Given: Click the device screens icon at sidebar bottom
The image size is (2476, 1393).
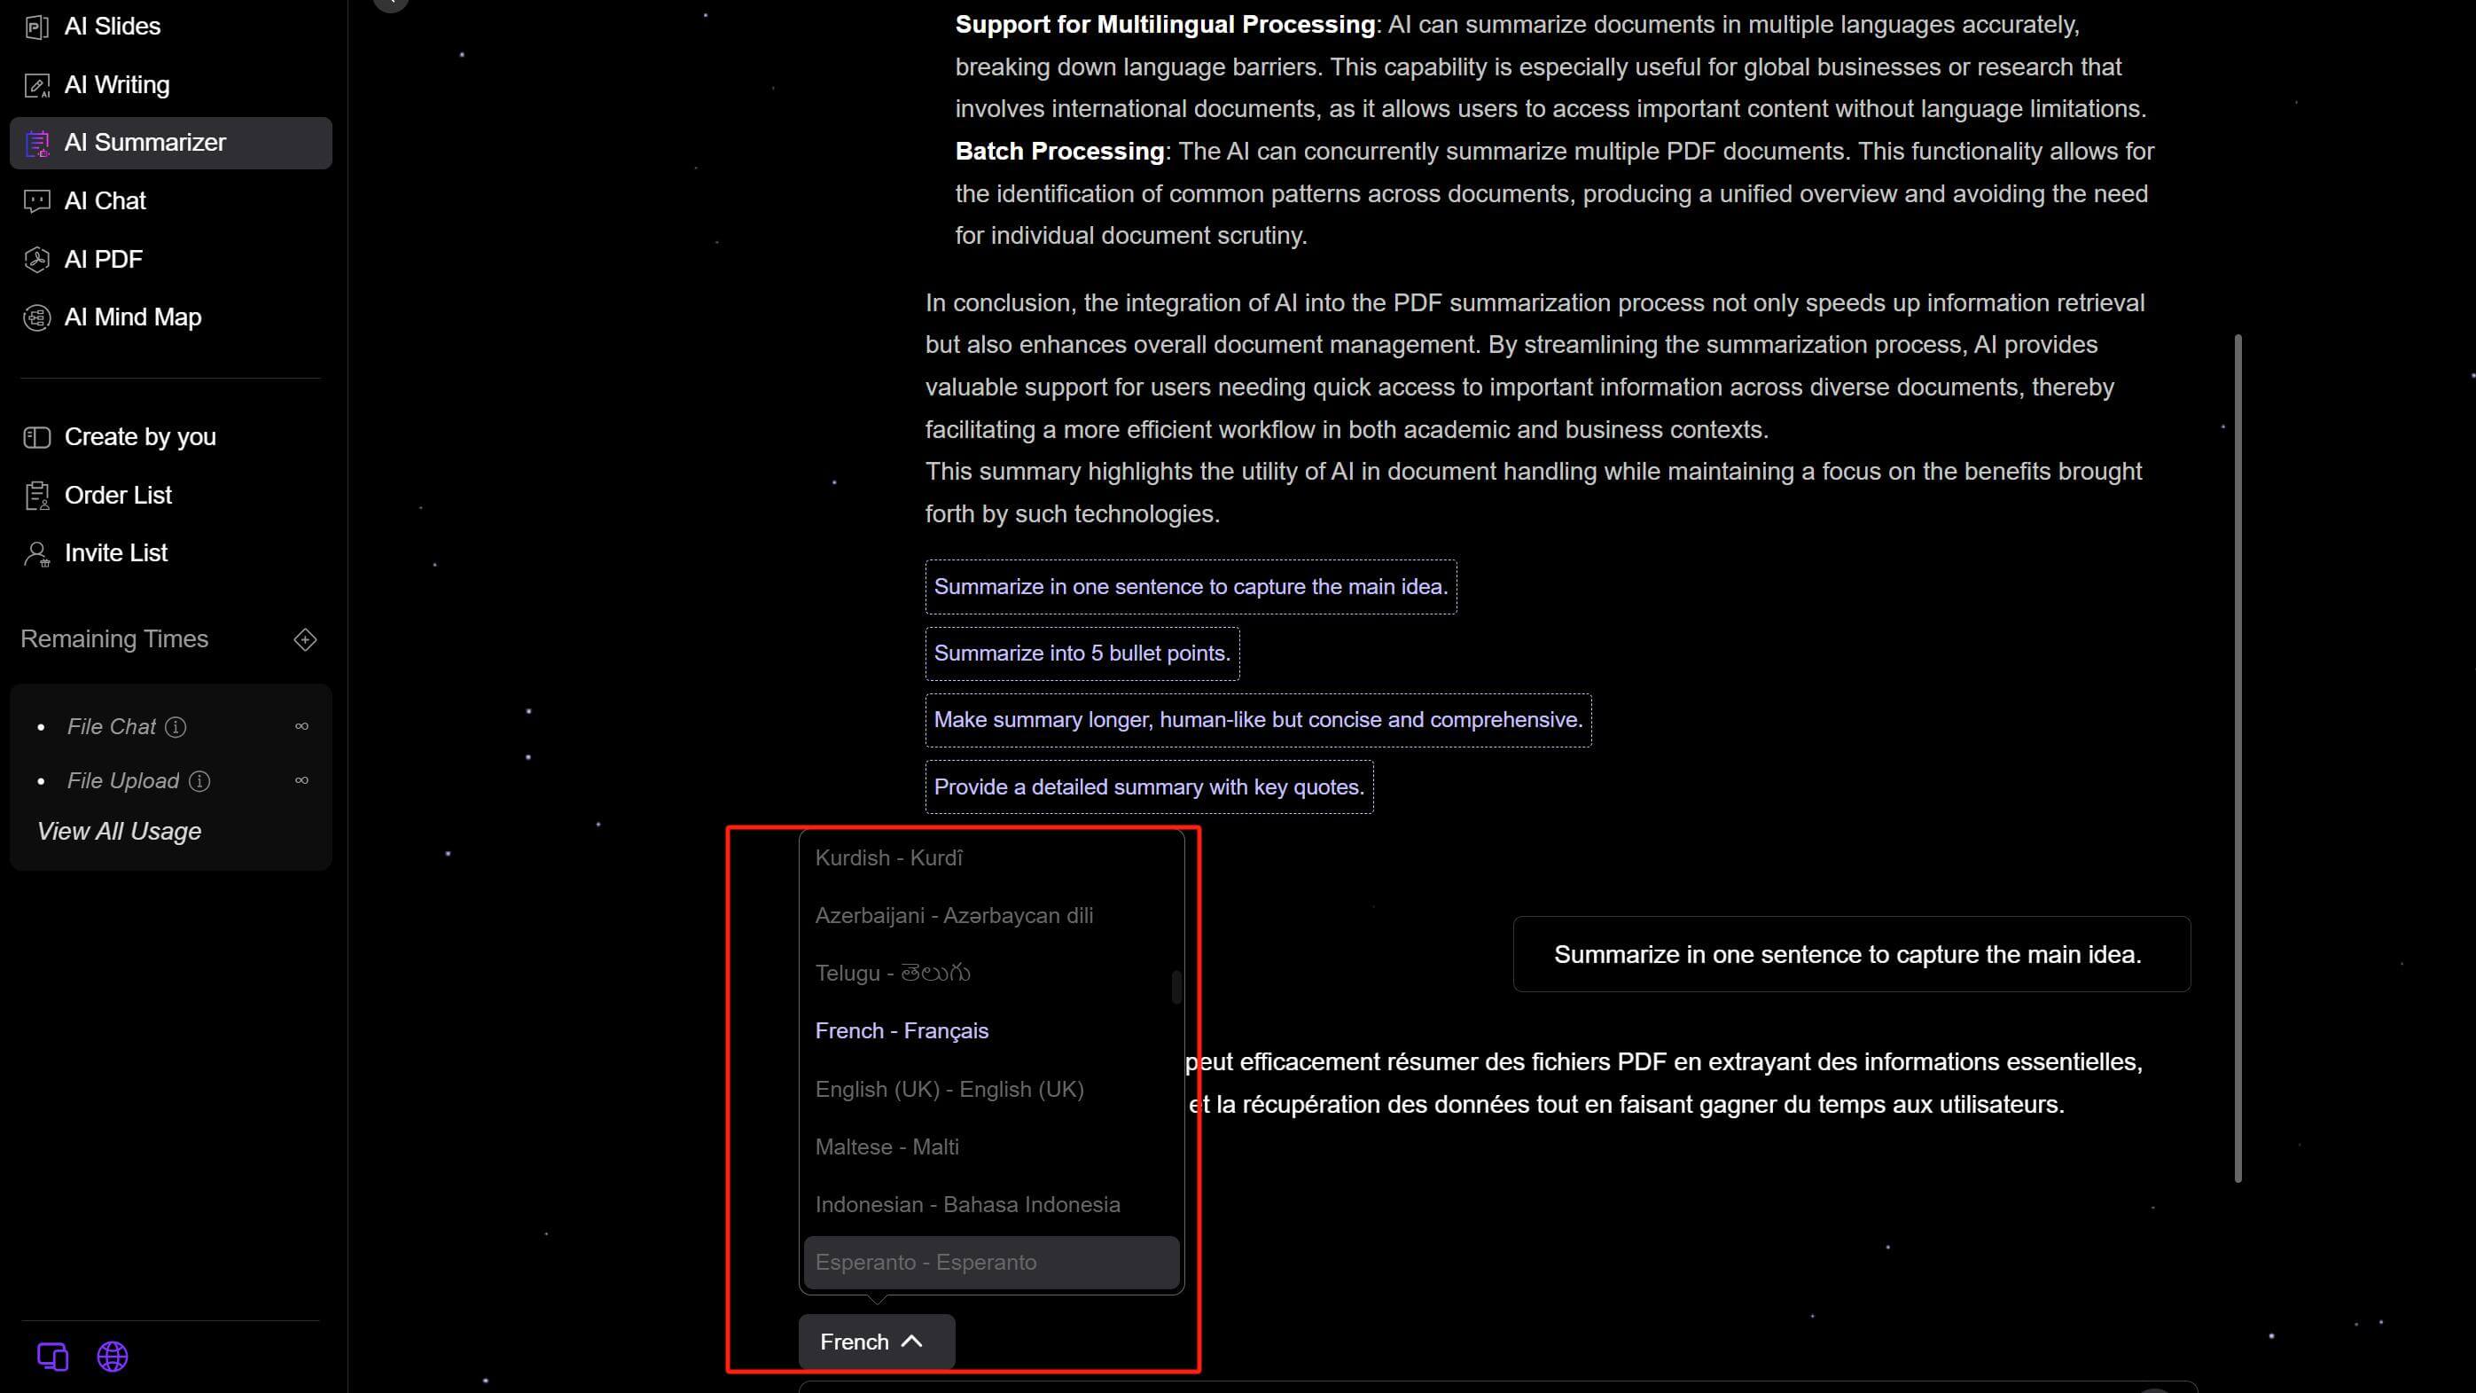Looking at the screenshot, I should coord(53,1357).
